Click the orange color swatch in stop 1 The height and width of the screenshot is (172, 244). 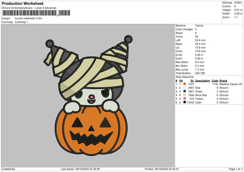185,84
